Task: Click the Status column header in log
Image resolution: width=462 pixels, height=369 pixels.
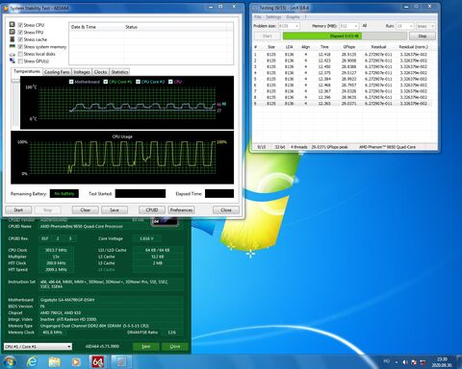Action: [175, 27]
